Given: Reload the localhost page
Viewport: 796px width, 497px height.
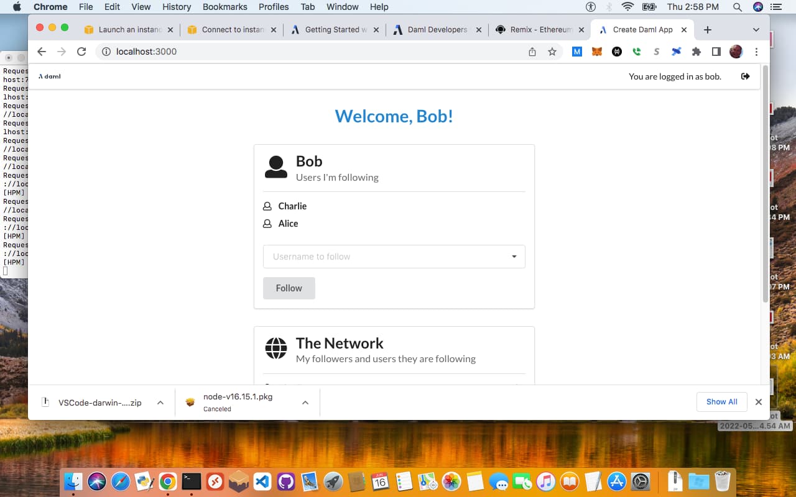Looking at the screenshot, I should click(x=81, y=52).
